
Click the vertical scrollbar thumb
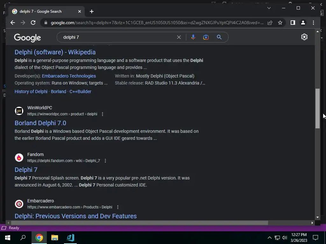point(317,109)
